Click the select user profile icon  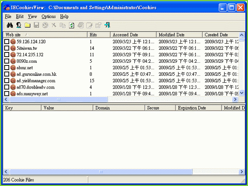19,25
